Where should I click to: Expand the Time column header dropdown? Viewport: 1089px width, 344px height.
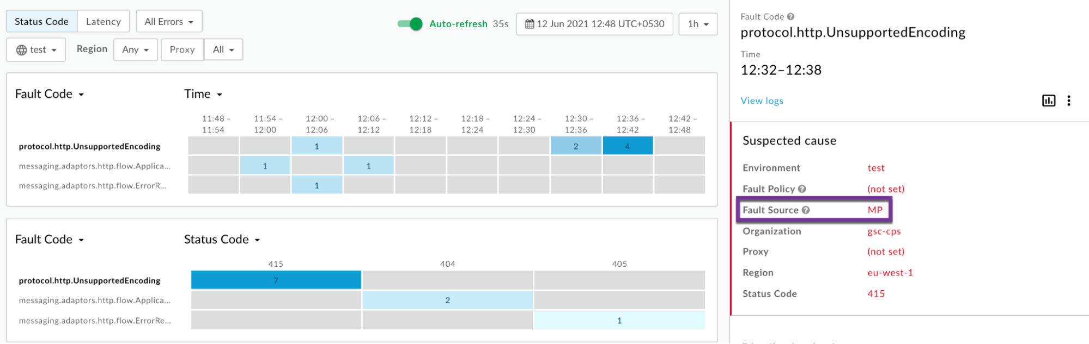click(x=203, y=94)
